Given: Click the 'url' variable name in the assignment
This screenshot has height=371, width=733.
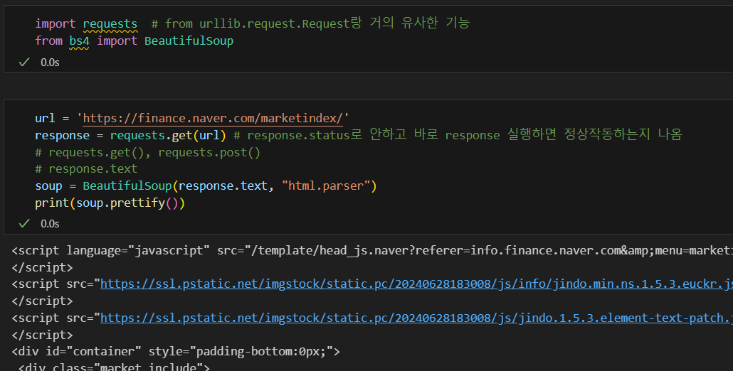Looking at the screenshot, I should [x=45, y=119].
